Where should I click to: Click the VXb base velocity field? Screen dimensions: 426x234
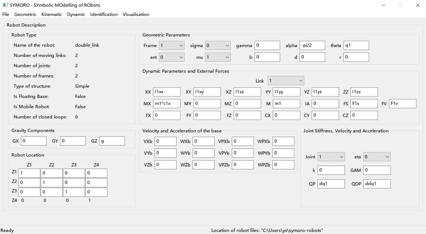[165, 141]
